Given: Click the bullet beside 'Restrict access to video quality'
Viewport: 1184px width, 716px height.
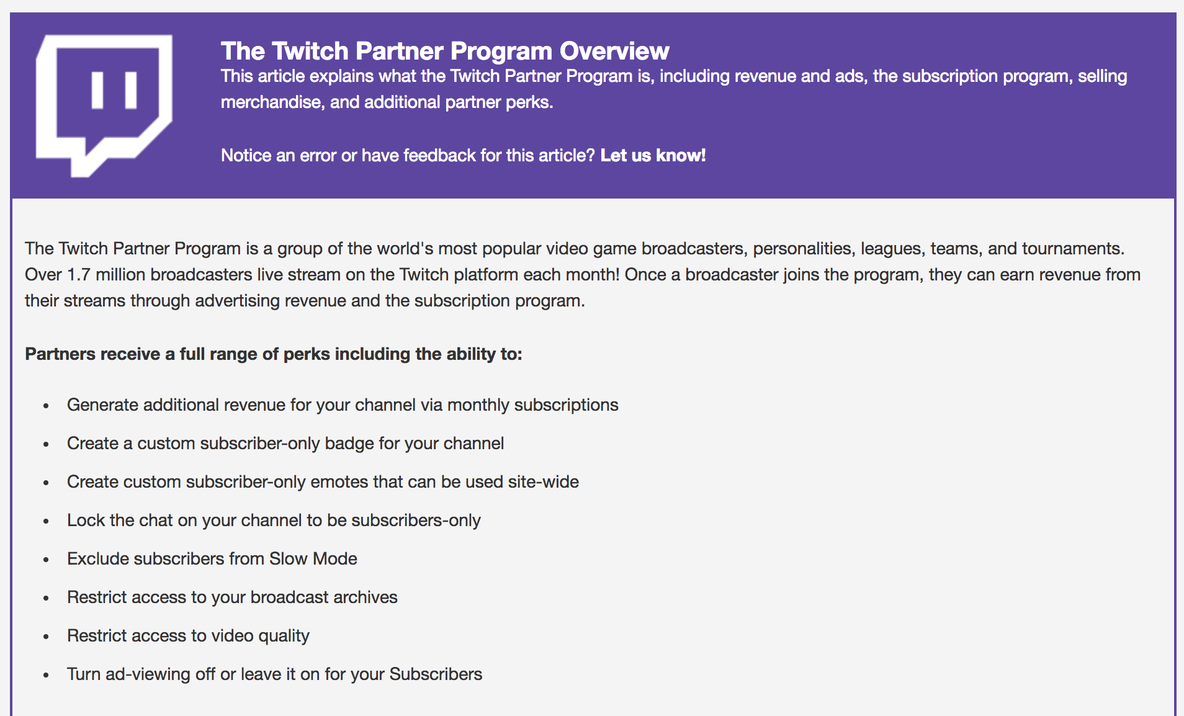Looking at the screenshot, I should pyautogui.click(x=46, y=637).
